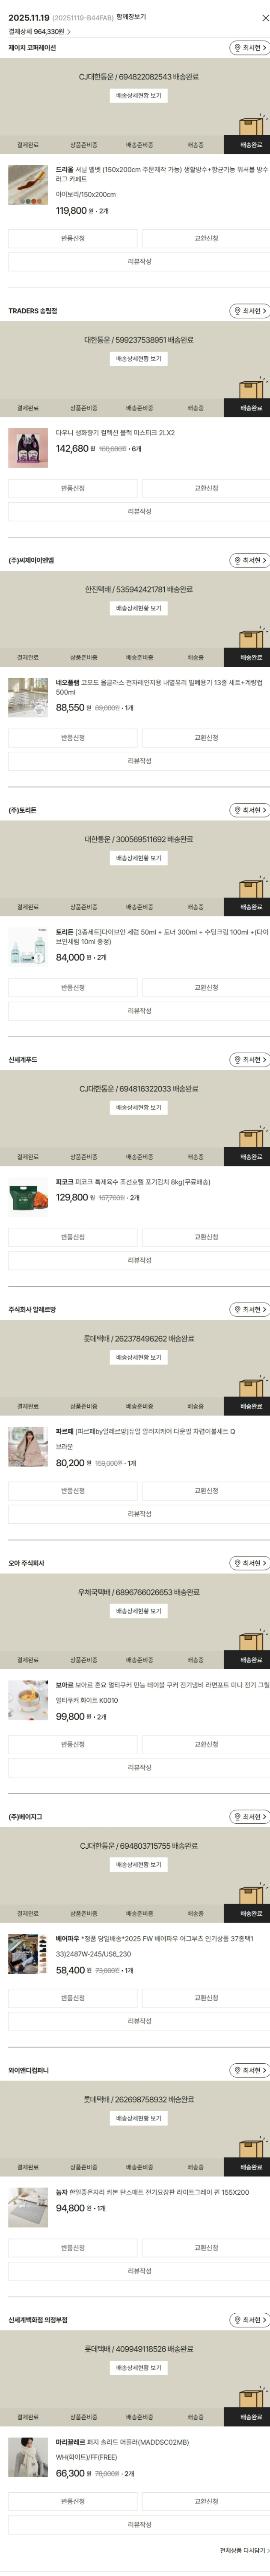
Task: Close the order detail page
Action: (x=264, y=17)
